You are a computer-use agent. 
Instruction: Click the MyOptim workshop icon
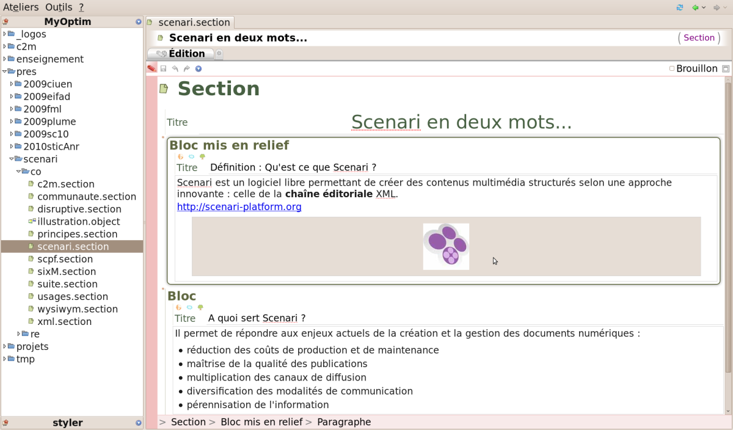point(5,22)
